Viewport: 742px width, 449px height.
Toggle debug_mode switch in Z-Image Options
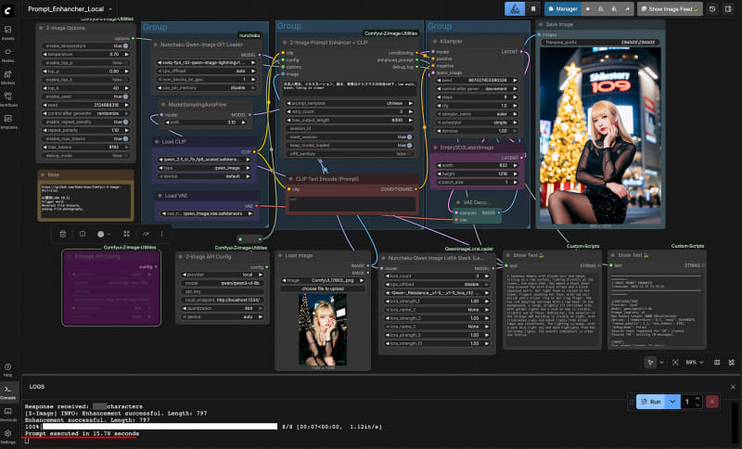(126, 156)
